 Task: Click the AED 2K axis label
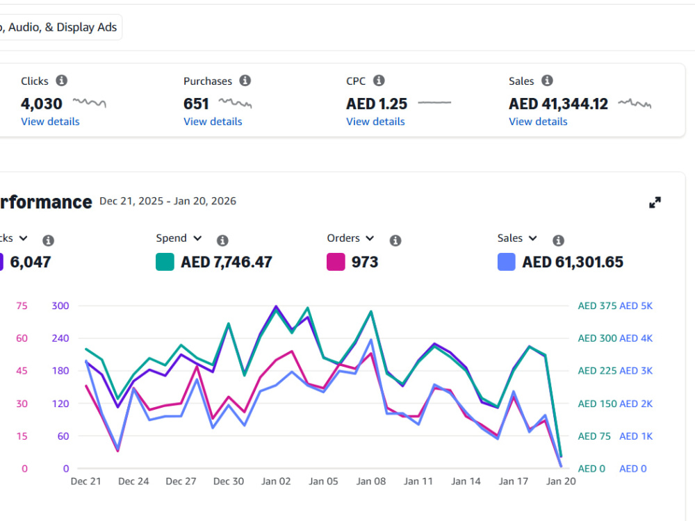pyautogui.click(x=636, y=404)
